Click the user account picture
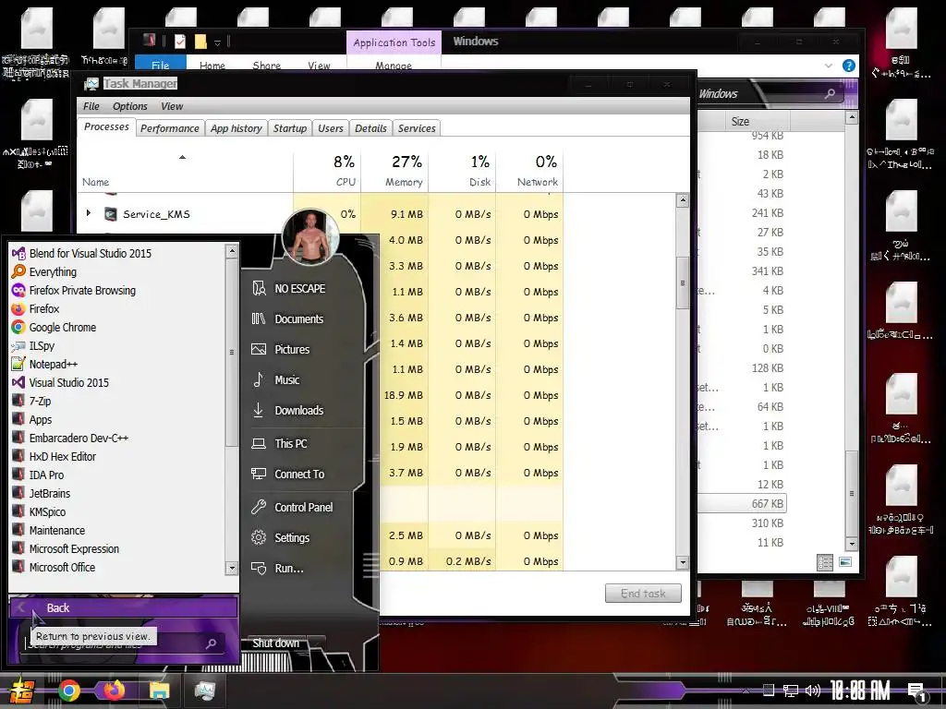The height and width of the screenshot is (709, 946). (310, 237)
